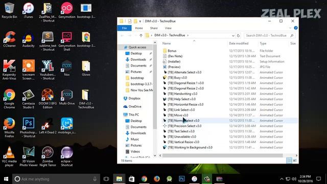This screenshot has width=327, height=184.
Task: Select the Mozilla Firefox desktop icon
Action: 9,128
